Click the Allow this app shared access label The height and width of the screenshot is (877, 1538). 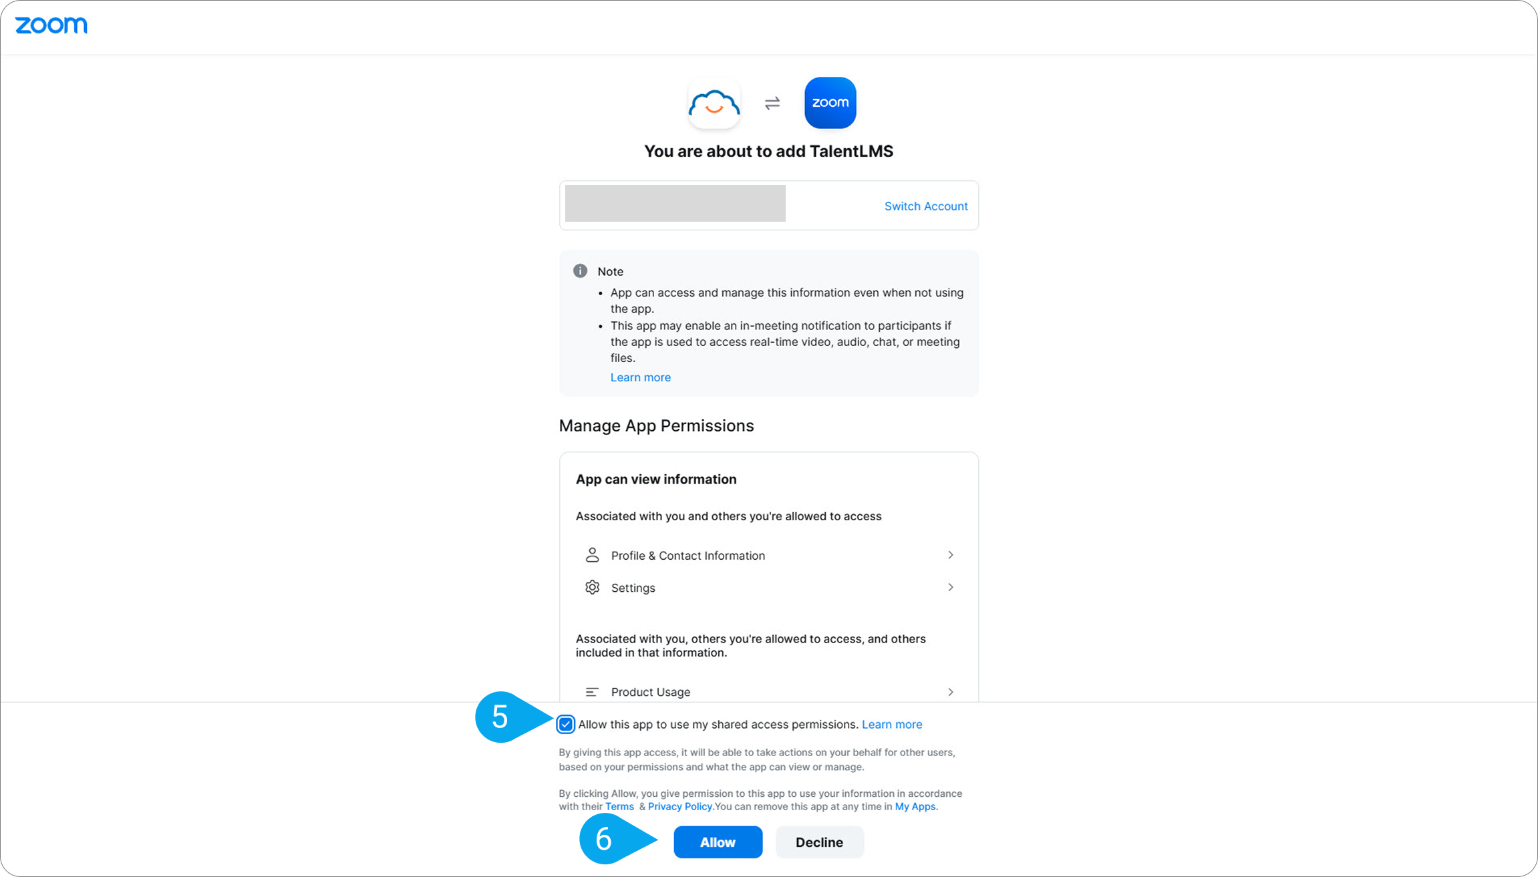click(x=718, y=724)
